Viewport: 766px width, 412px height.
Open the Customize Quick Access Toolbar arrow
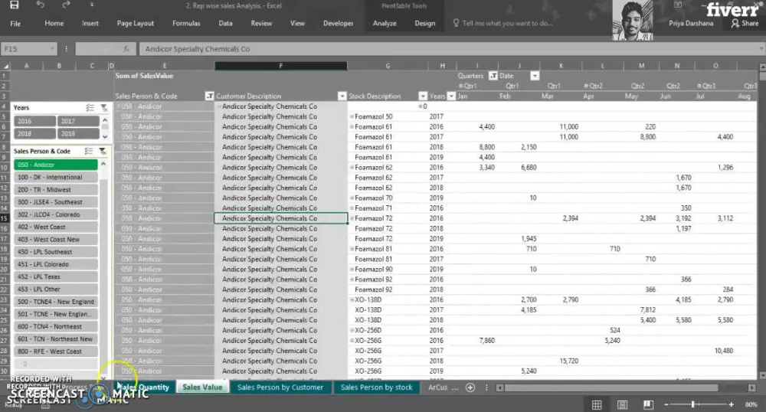click(91, 5)
